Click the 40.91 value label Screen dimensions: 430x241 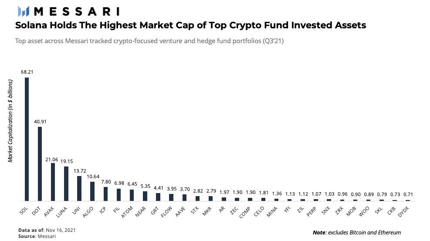(40, 122)
